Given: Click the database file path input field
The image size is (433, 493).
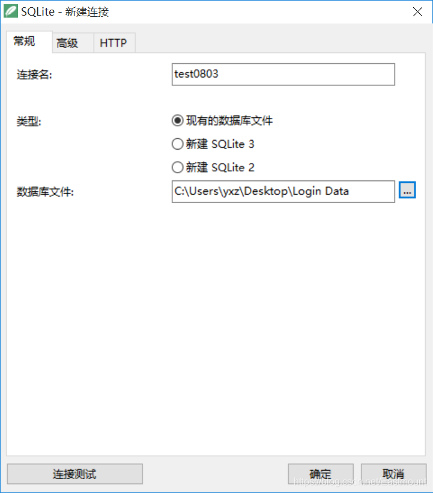Looking at the screenshot, I should [x=283, y=191].
